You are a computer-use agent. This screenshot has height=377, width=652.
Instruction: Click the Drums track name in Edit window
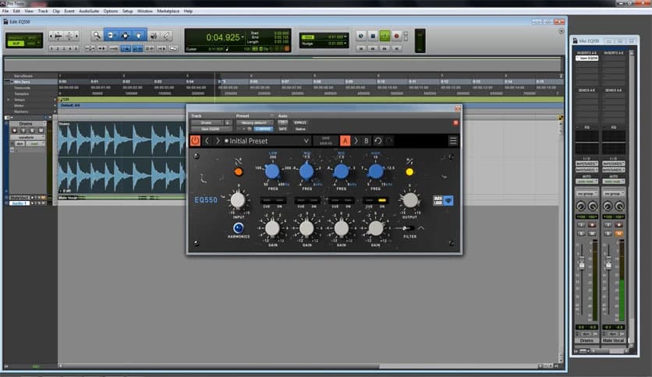[26, 124]
